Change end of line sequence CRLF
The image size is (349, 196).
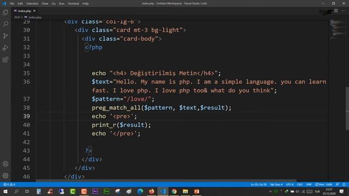coord(299,185)
